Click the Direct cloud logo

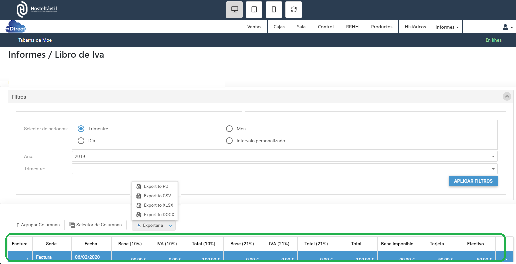(x=16, y=27)
